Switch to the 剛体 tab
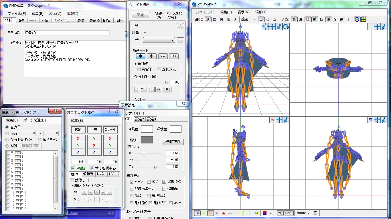Viewport: 391px width, 219px height. tap(107, 21)
